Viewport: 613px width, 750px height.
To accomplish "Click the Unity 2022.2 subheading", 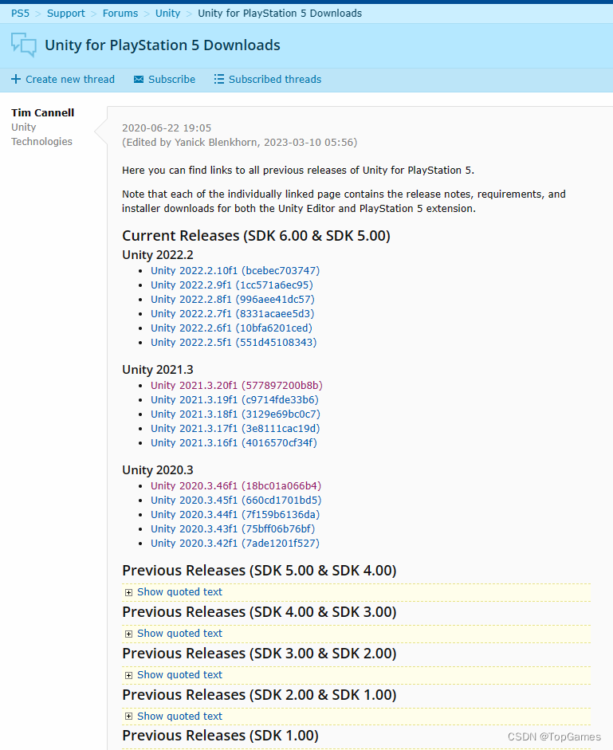I will pyautogui.click(x=158, y=255).
